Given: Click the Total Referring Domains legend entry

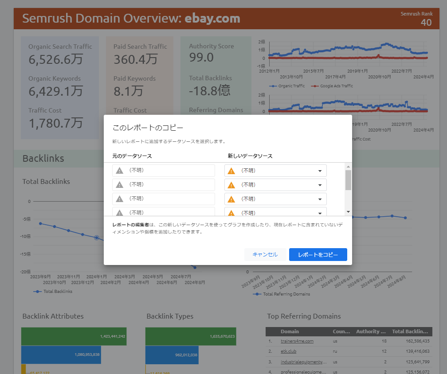Looking at the screenshot, I should 281,294.
